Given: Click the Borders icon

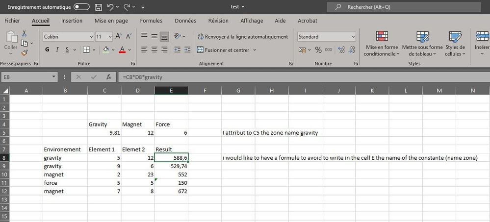Looking at the screenshot, I should point(86,49).
